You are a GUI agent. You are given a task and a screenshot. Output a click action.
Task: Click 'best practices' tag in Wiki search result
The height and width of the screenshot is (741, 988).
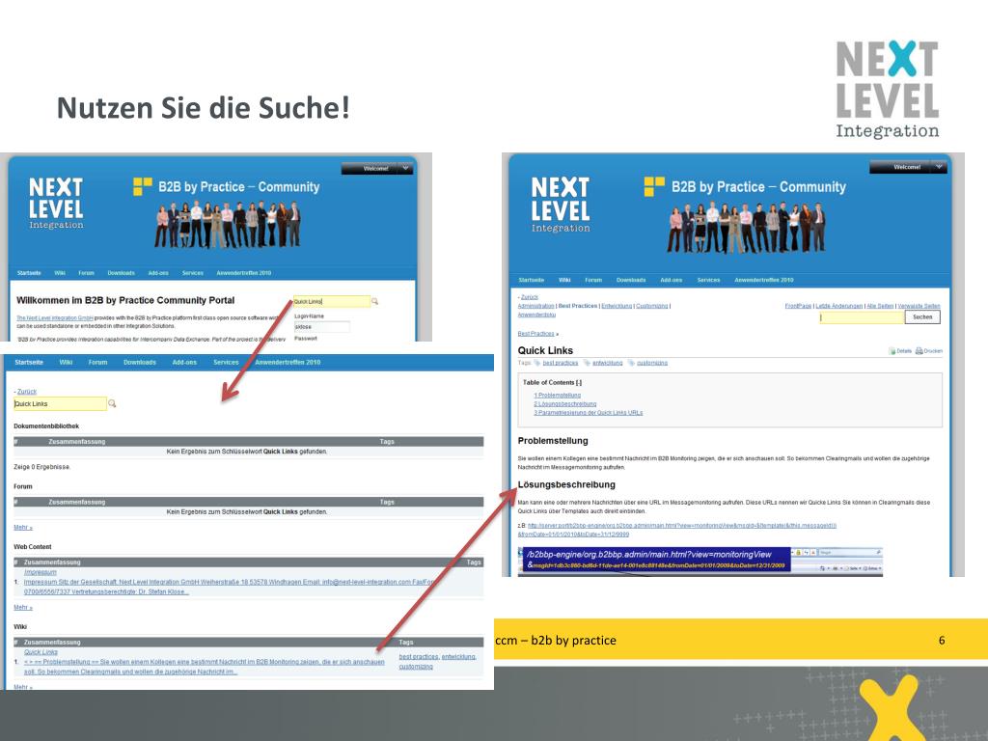(x=419, y=656)
